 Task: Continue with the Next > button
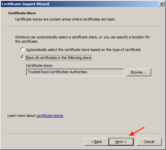pos(121,142)
